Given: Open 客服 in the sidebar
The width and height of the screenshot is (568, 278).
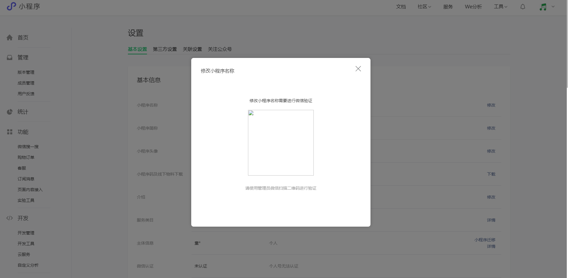Looking at the screenshot, I should [x=22, y=168].
